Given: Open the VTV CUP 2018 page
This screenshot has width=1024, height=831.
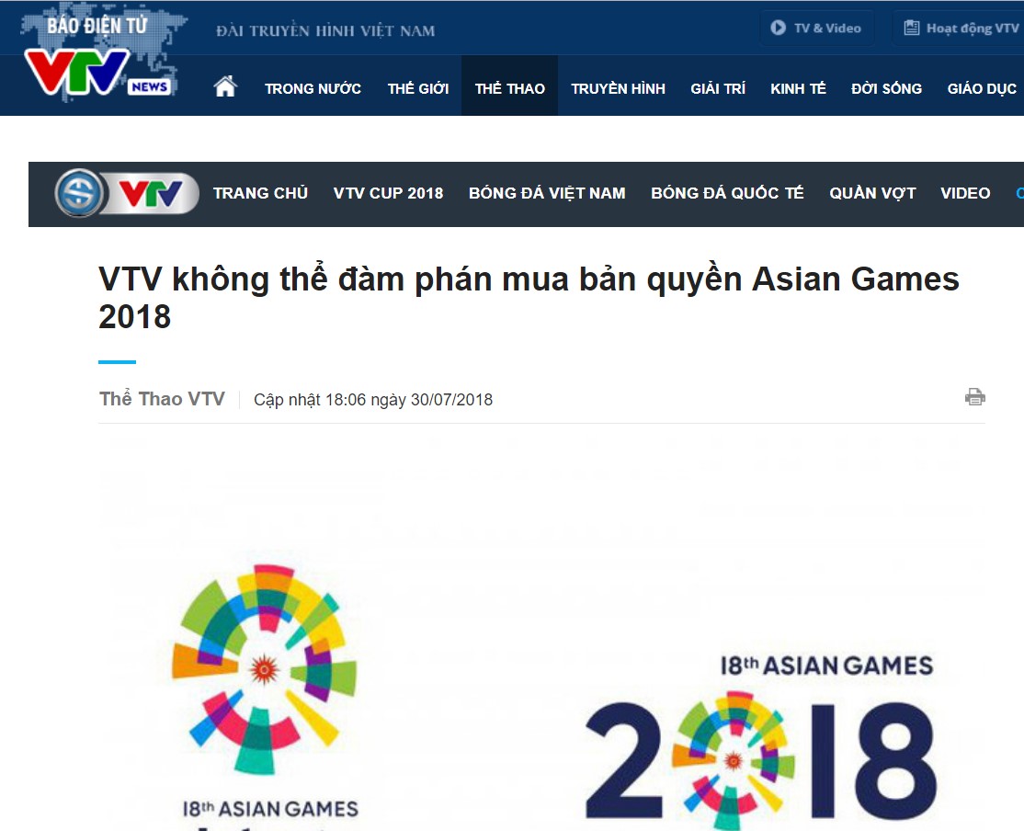Looking at the screenshot, I should coord(388,193).
